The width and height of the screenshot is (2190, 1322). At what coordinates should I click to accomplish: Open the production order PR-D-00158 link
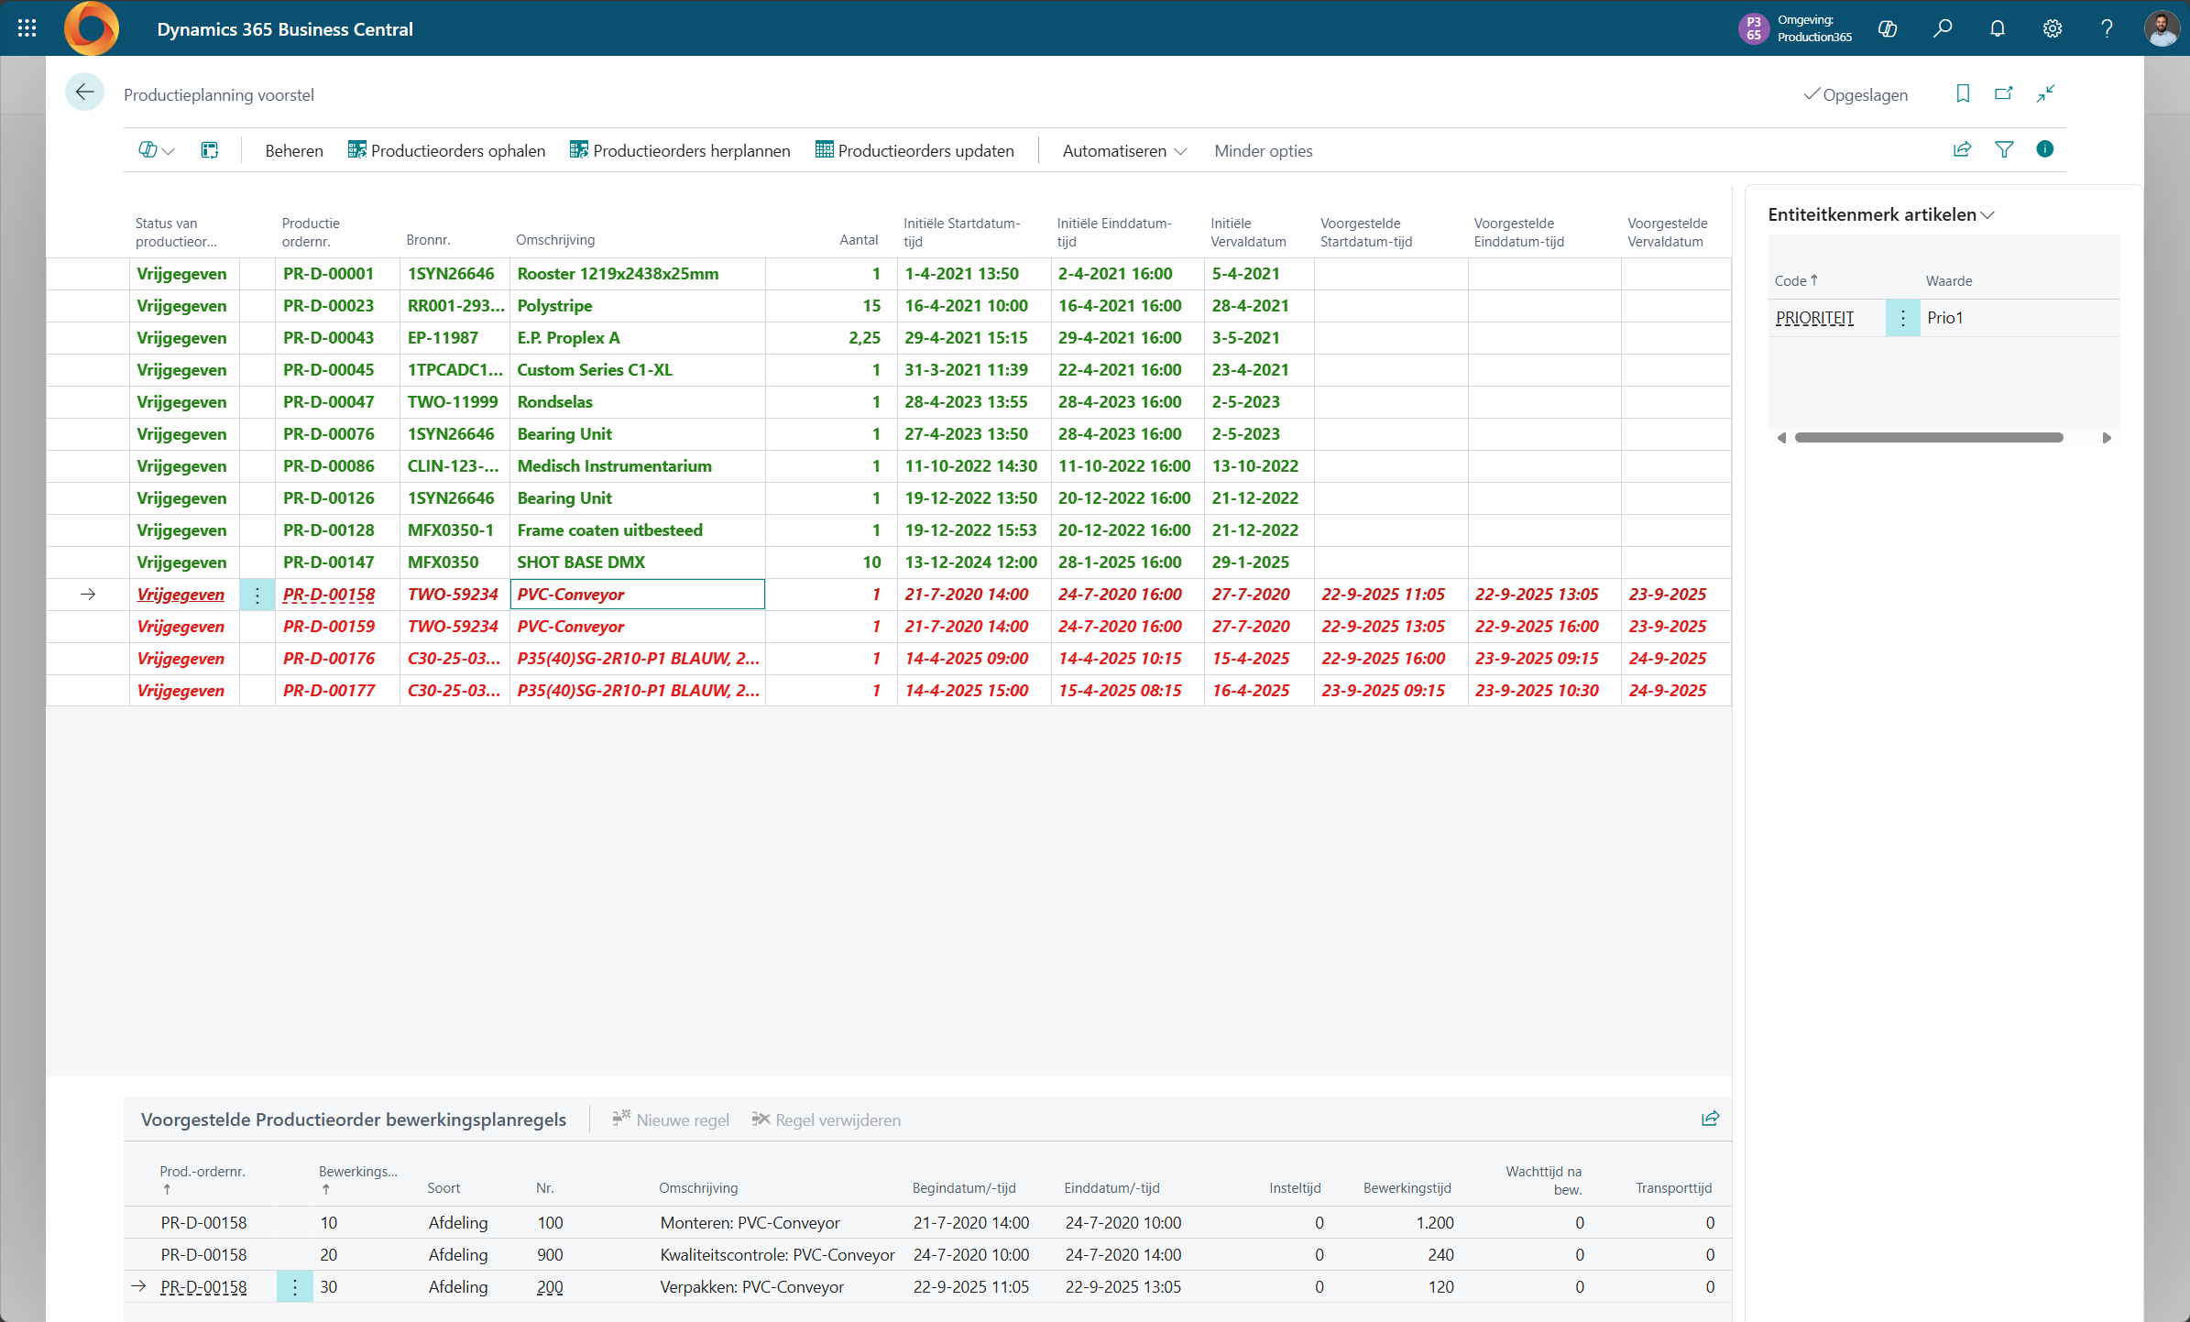328,595
